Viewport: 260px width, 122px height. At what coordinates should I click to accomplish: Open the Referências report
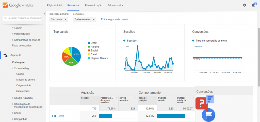[x=23, y=91]
